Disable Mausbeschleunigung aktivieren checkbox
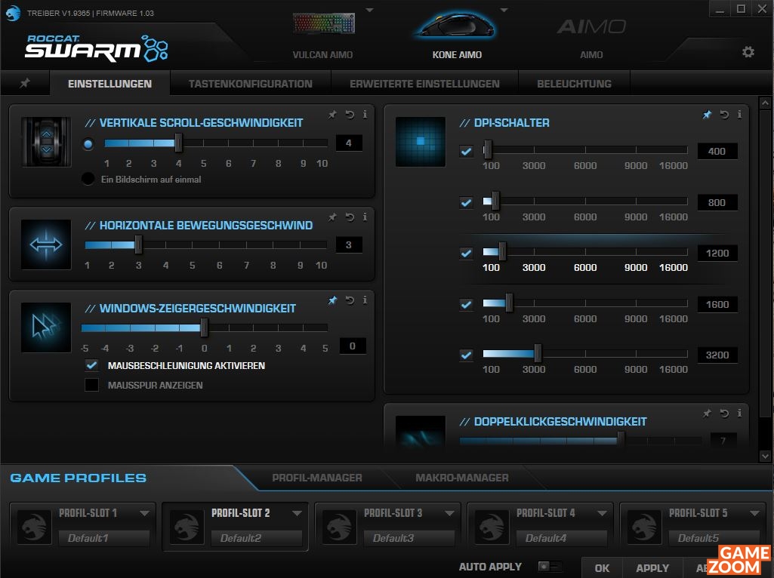This screenshot has width=774, height=578. (92, 365)
